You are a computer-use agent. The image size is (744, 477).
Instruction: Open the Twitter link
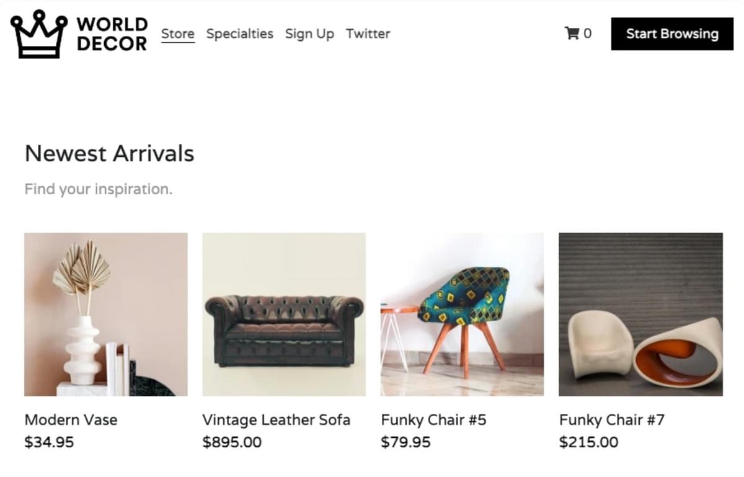click(x=368, y=33)
